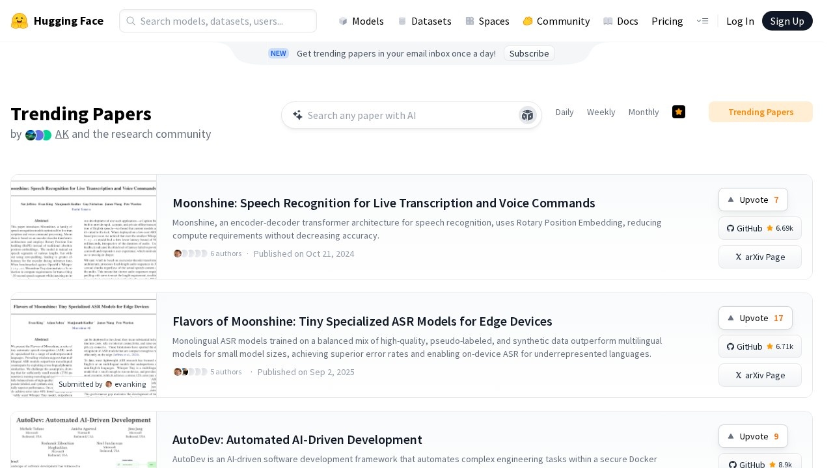
Task: Open GitHub repo for Moonshine Speech Recognition
Action: (759, 228)
